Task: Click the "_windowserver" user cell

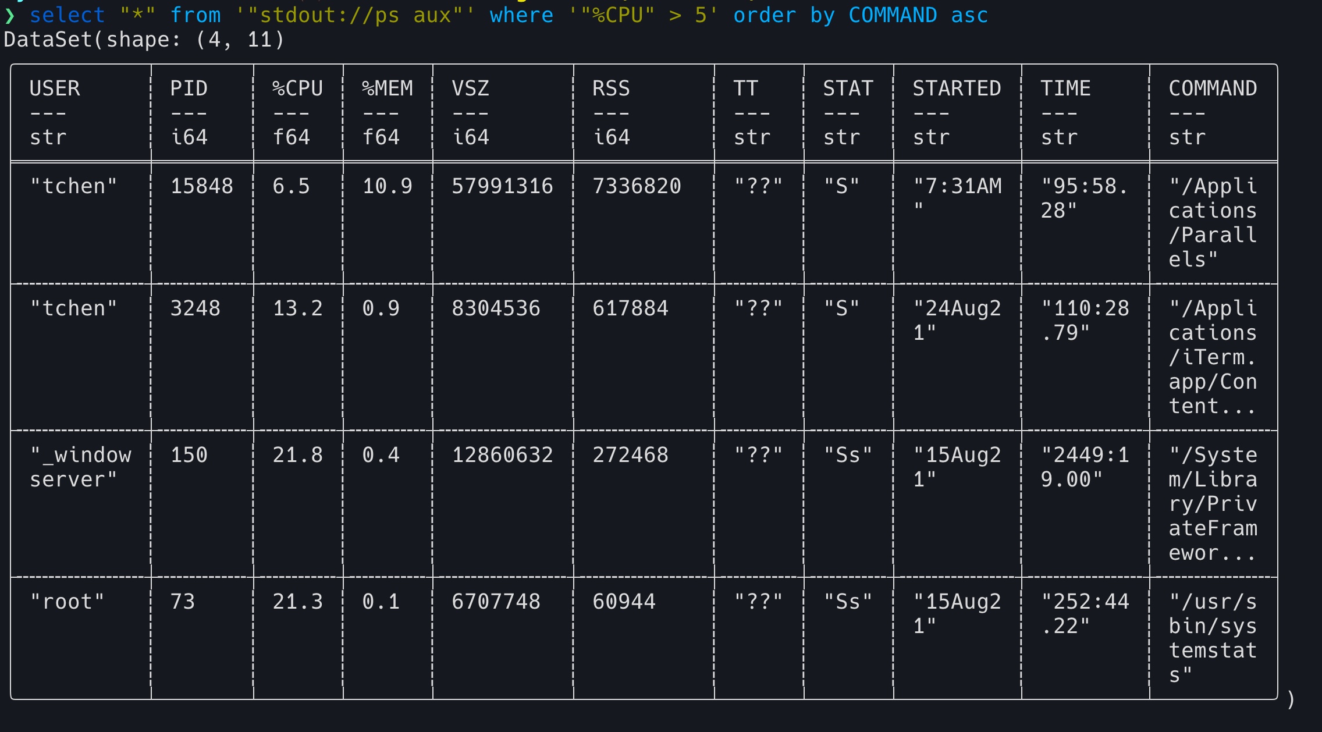Action: click(80, 467)
